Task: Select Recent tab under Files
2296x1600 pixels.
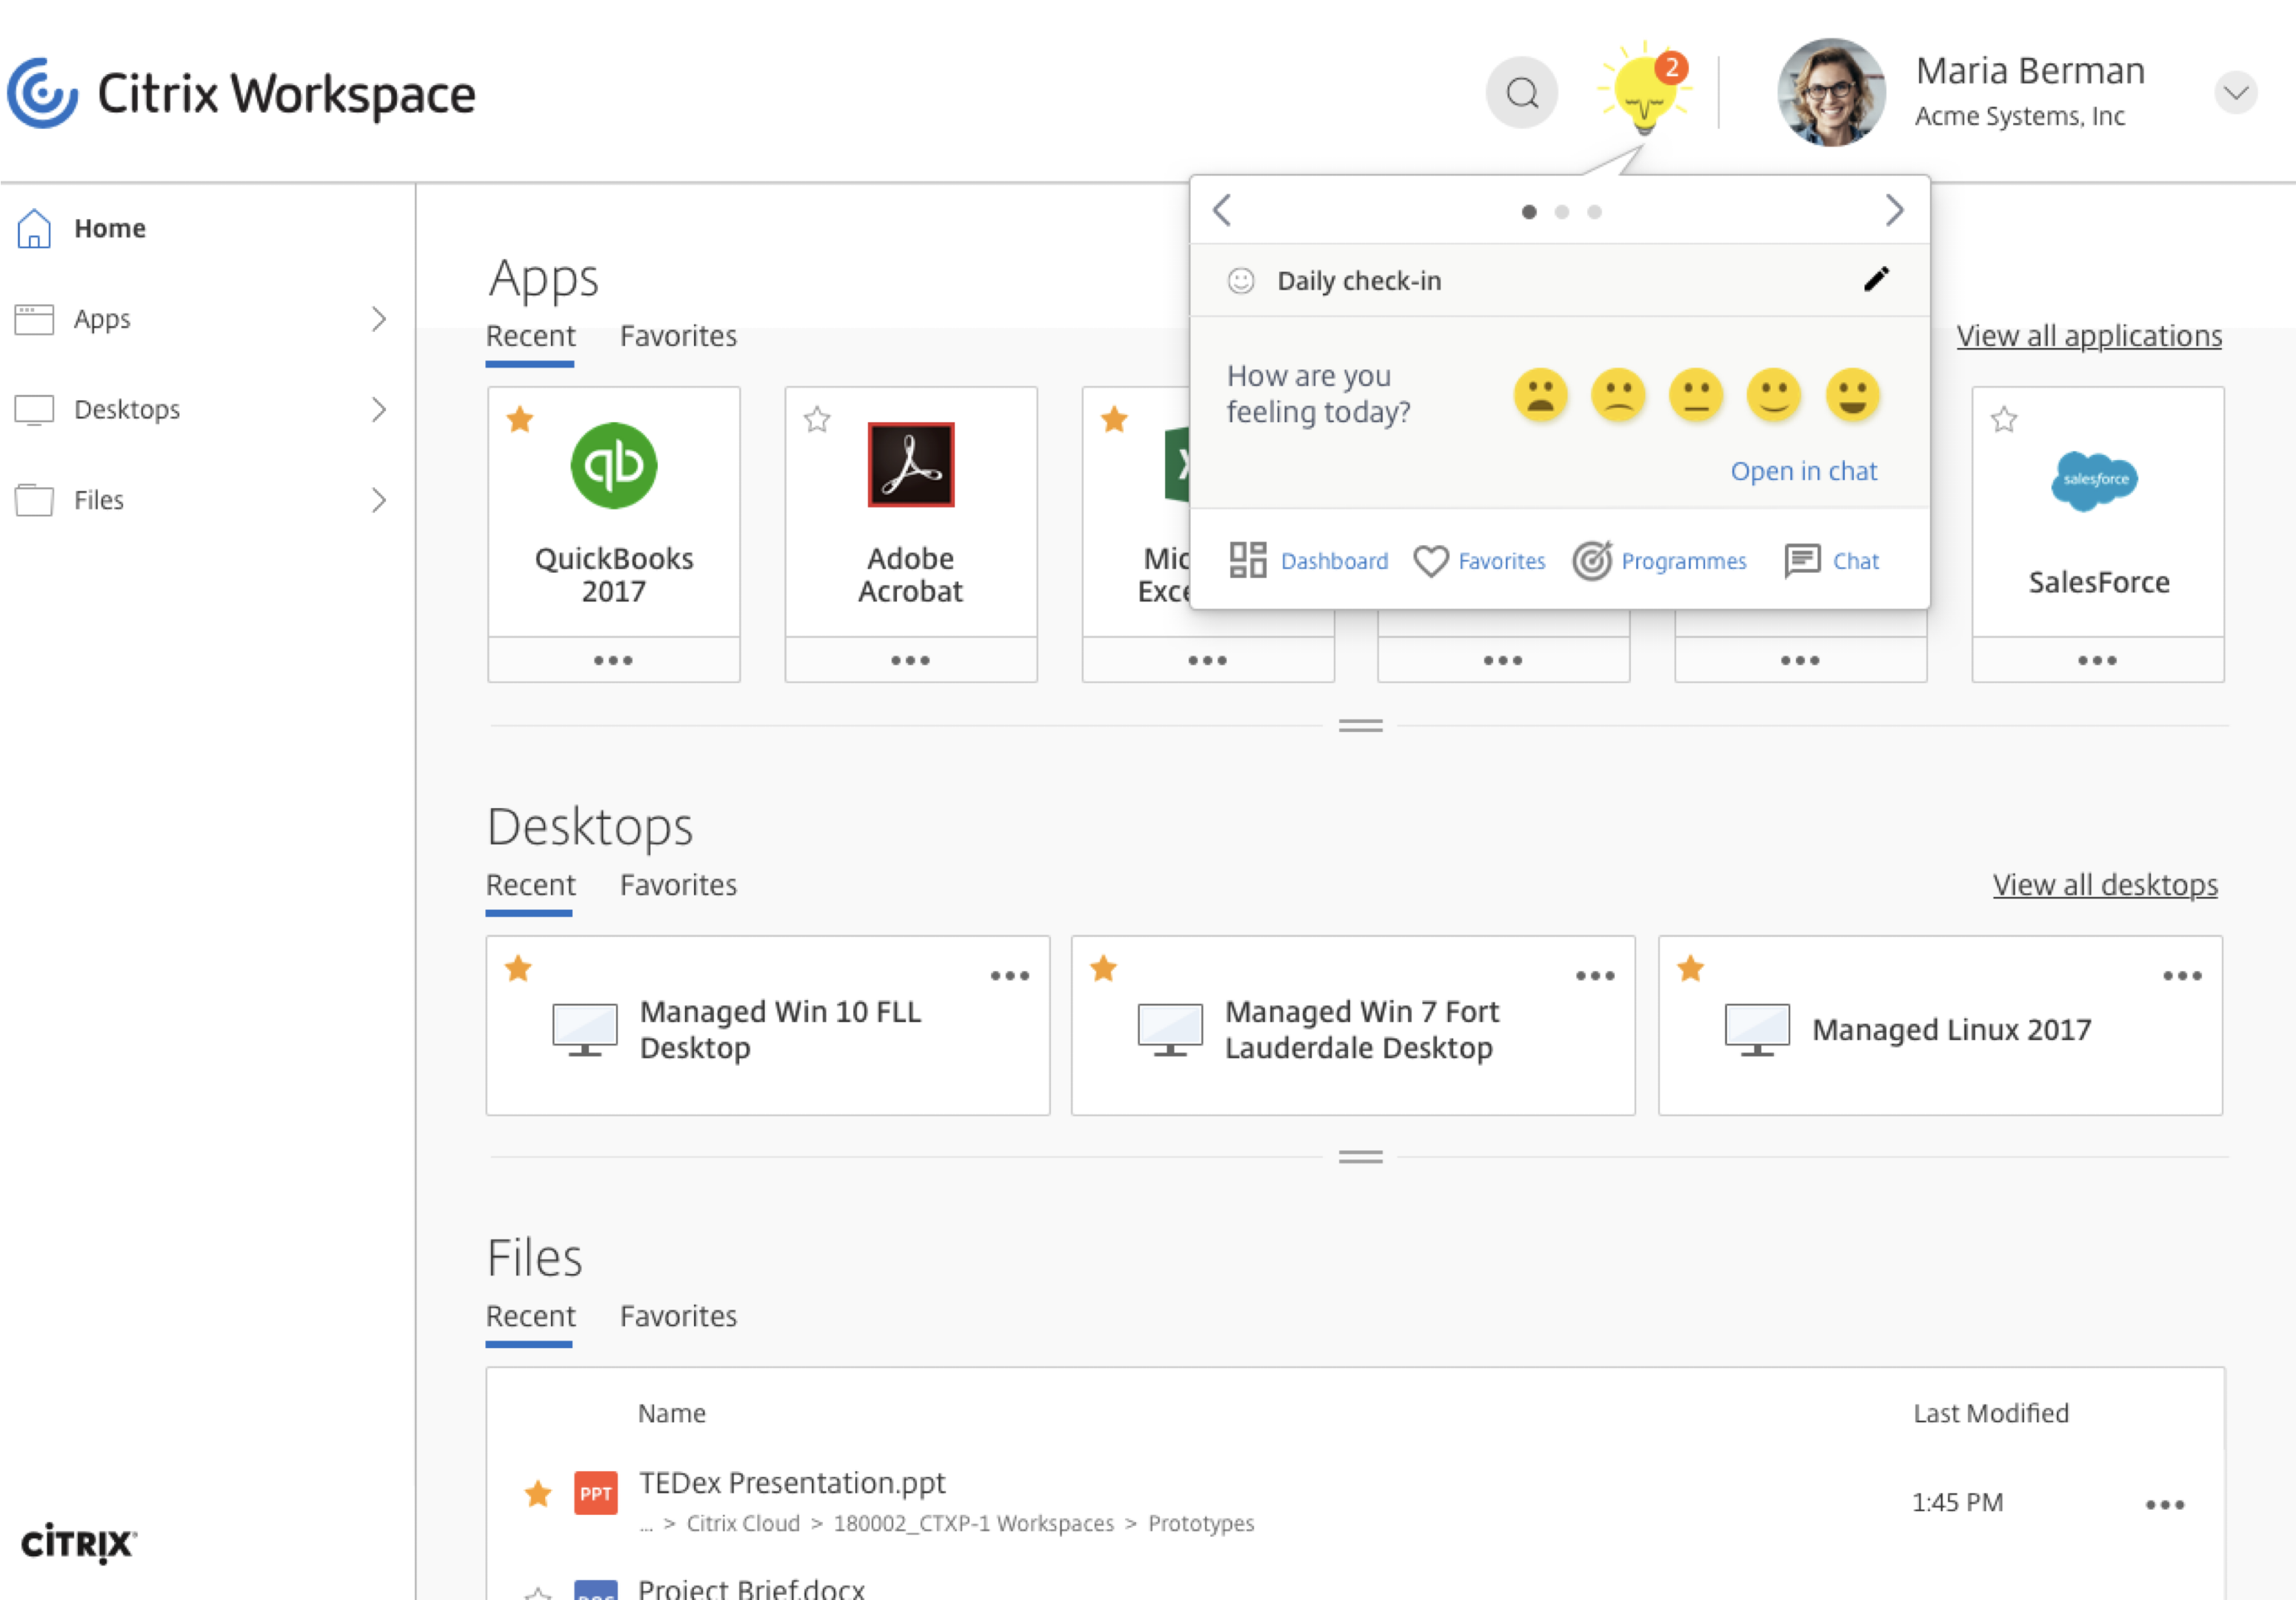Action: [x=530, y=1316]
